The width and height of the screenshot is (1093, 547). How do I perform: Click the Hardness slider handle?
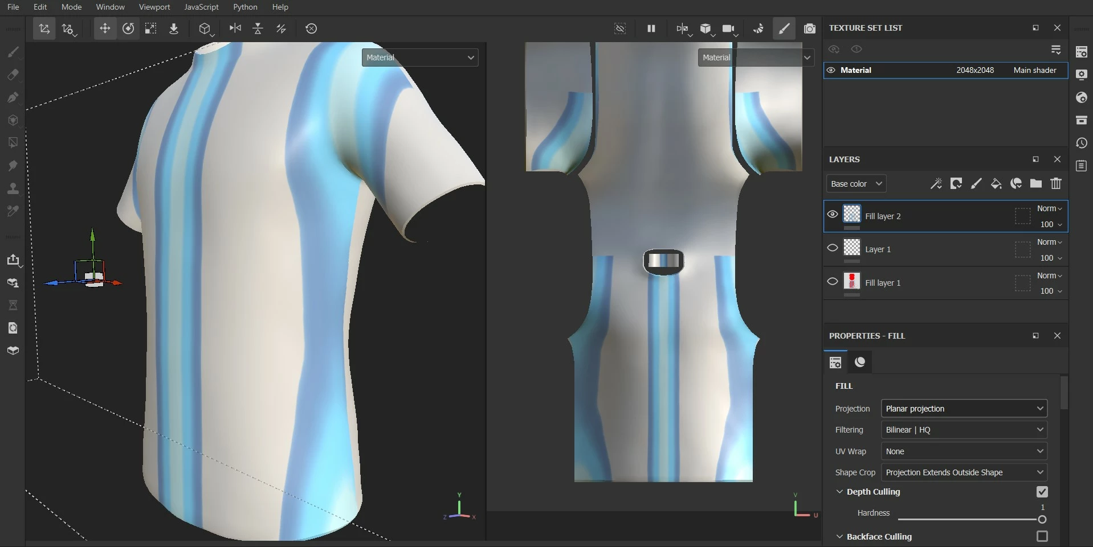coord(1042,519)
